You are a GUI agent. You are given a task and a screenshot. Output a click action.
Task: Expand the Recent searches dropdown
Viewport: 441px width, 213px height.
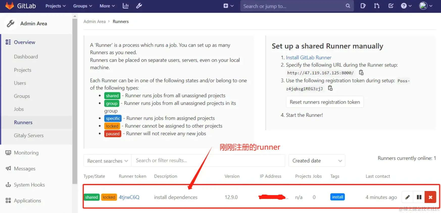click(x=107, y=161)
